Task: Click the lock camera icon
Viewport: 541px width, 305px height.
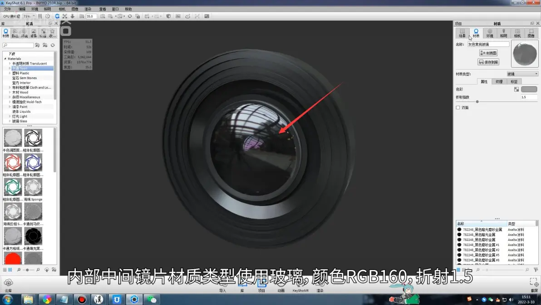Action: pos(138,16)
